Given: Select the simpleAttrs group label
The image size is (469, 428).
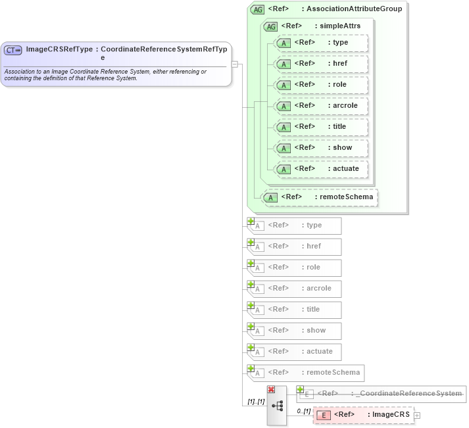Looking at the screenshot, I should coord(340,26).
